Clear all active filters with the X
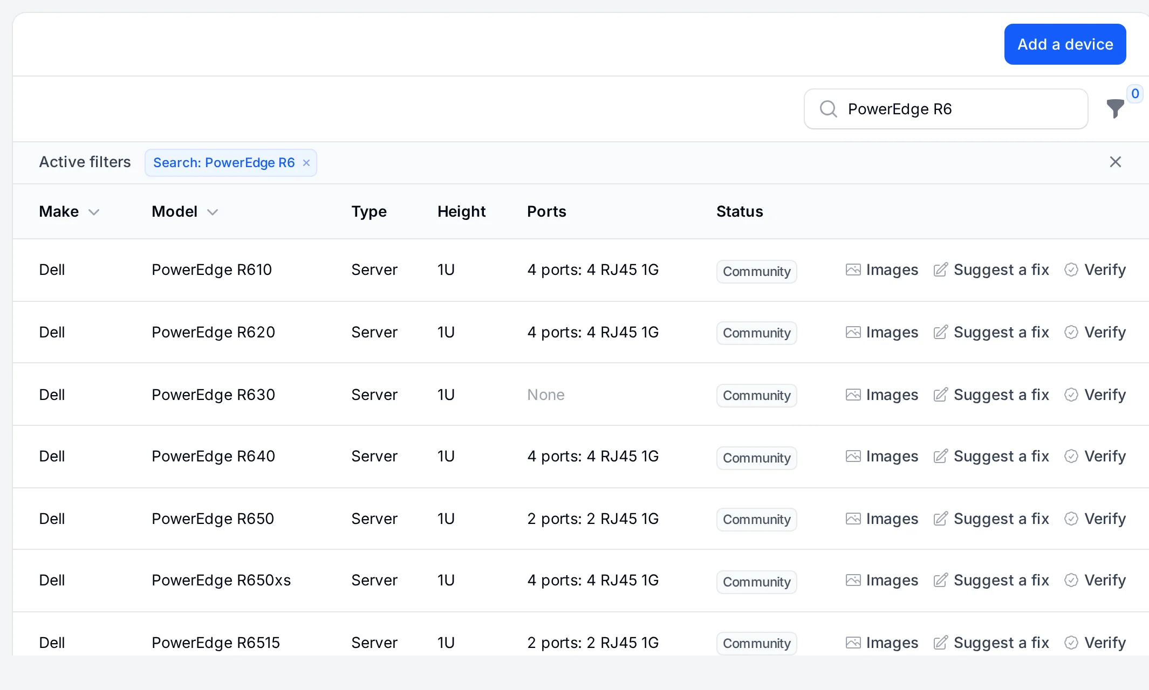The height and width of the screenshot is (690, 1149). pos(1116,162)
